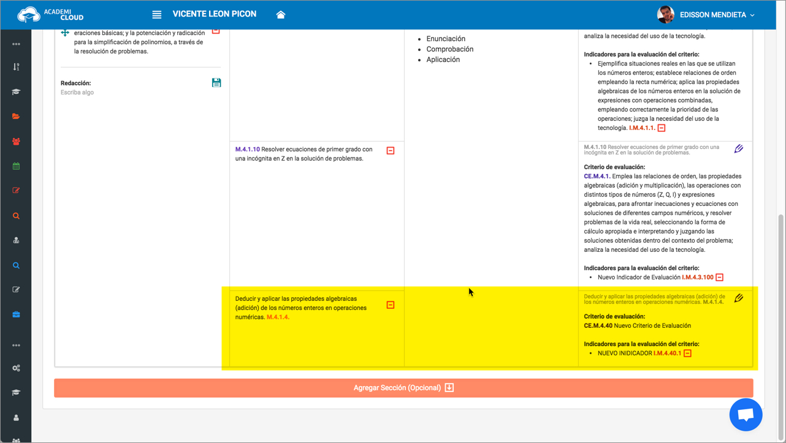Open the Edisson Mendieta user dropdown
786x443 pixels.
[717, 15]
